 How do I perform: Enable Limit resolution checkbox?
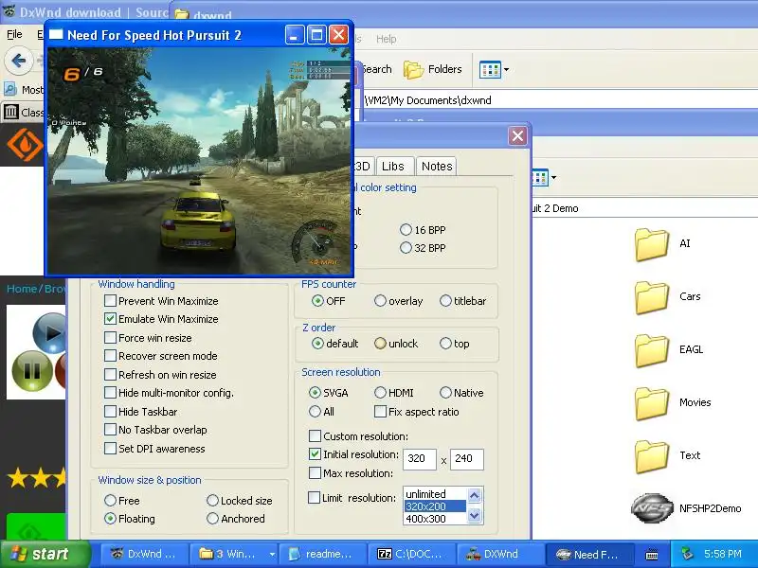click(x=314, y=498)
